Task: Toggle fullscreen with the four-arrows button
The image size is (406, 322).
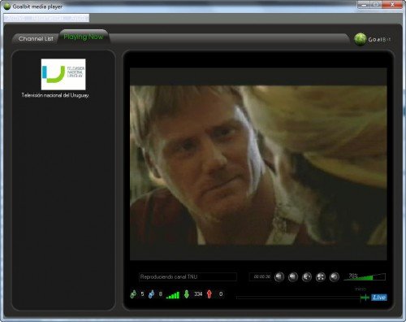Action: (x=321, y=276)
